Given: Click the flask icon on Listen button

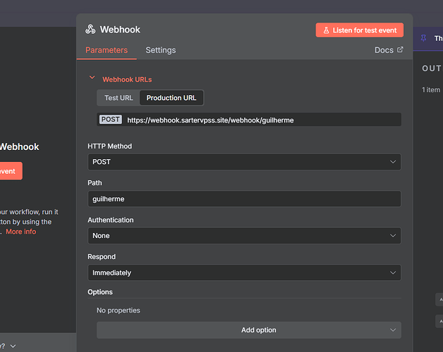Looking at the screenshot, I should [x=326, y=30].
